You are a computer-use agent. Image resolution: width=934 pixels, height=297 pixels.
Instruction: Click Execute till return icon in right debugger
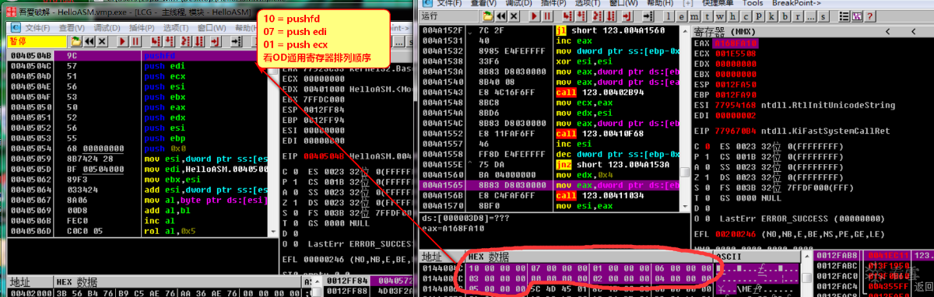coord(627,16)
